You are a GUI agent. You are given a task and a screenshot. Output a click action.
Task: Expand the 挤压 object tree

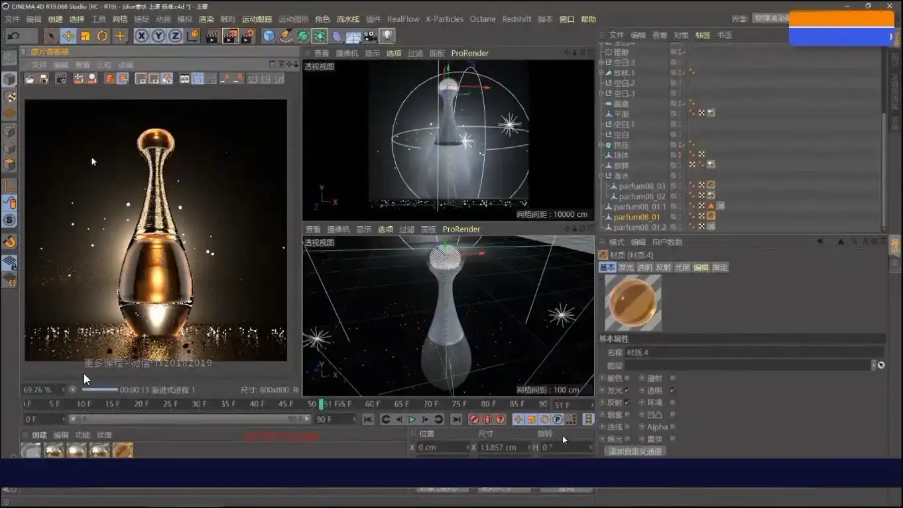click(601, 145)
